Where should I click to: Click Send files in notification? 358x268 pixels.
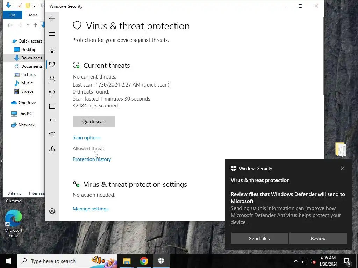(x=259, y=238)
